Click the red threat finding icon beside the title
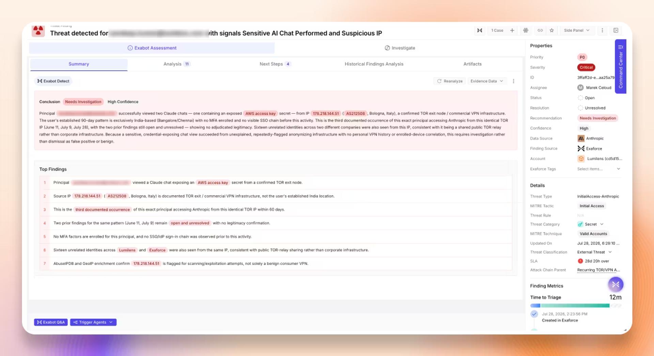654x356 pixels. [x=38, y=31]
